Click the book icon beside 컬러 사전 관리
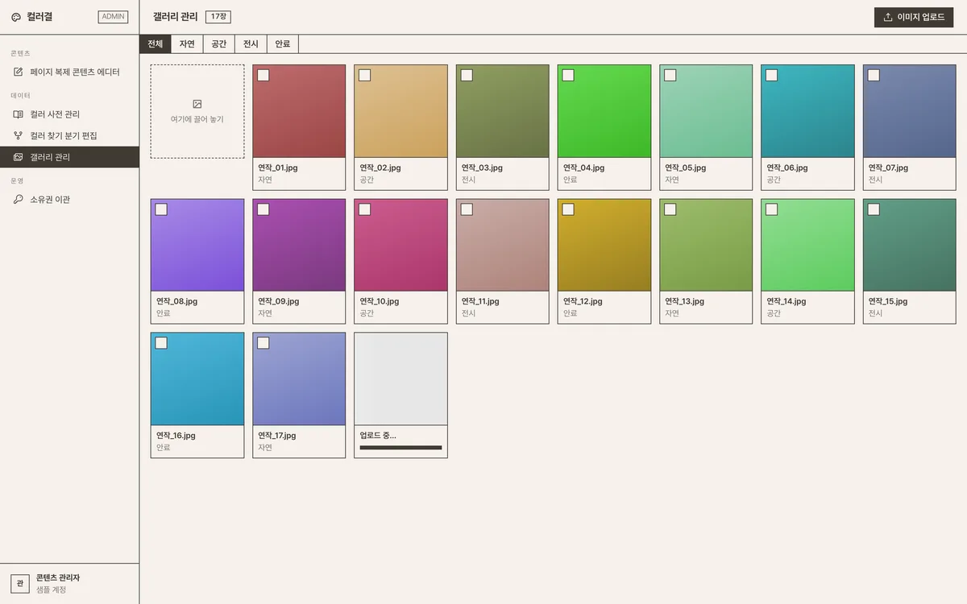 (x=19, y=114)
